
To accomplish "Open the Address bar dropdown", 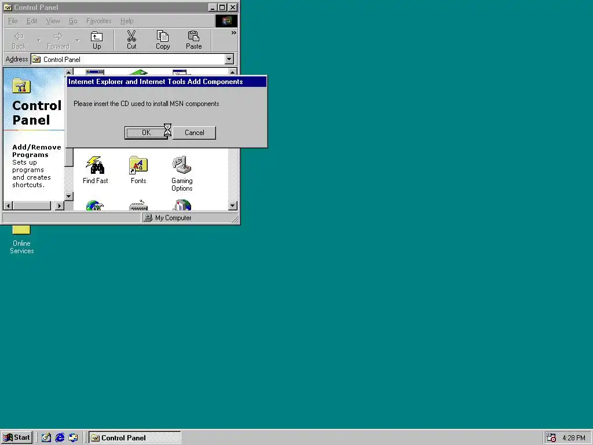I will 229,60.
